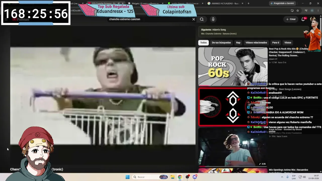Viewport: 322px width, 181px height.
Task: Open the video thumbnail with 3:35 duration
Action: tap(233, 147)
